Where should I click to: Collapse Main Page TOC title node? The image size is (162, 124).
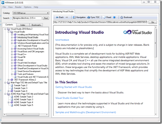point(5,82)
